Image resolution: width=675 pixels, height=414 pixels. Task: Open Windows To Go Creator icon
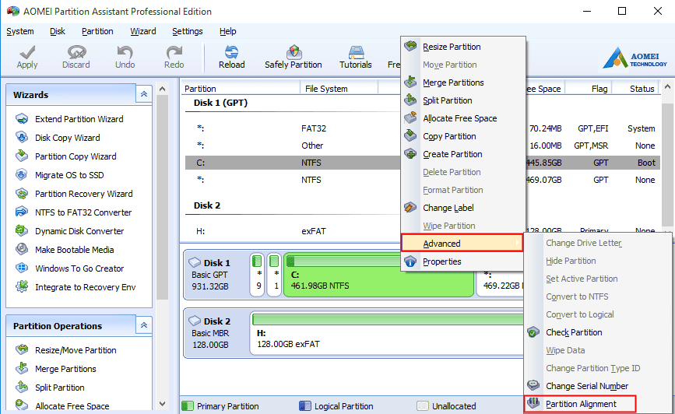[22, 268]
